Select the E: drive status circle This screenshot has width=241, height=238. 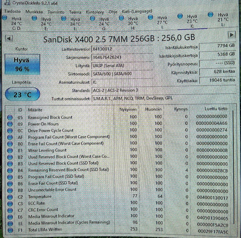(34, 18)
